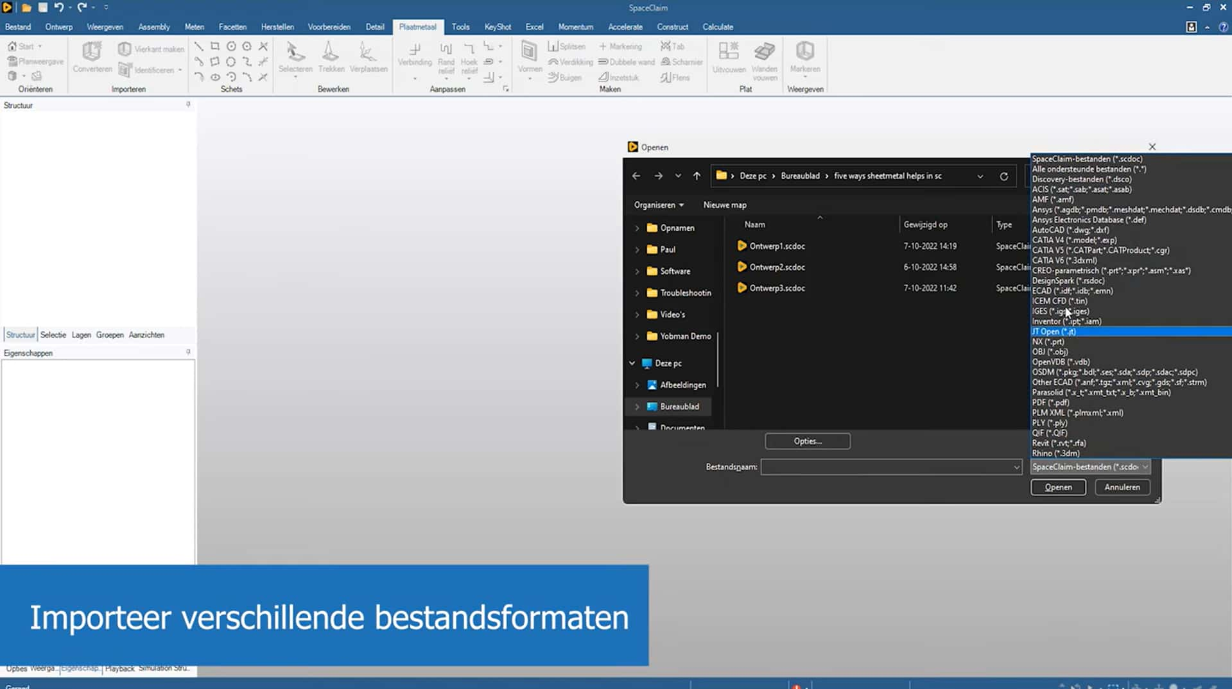This screenshot has width=1232, height=689.
Task: Open the Bestand menu
Action: (18, 27)
